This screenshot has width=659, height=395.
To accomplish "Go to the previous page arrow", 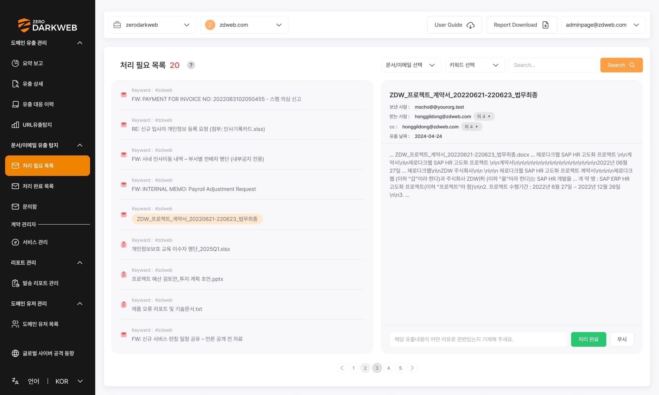I will (342, 368).
